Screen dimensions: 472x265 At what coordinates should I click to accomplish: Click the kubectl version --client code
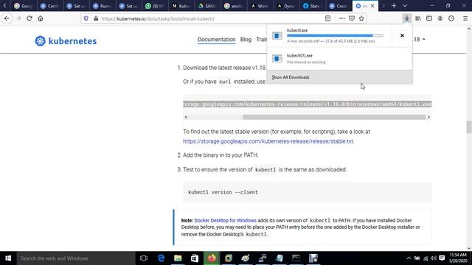[x=223, y=192]
